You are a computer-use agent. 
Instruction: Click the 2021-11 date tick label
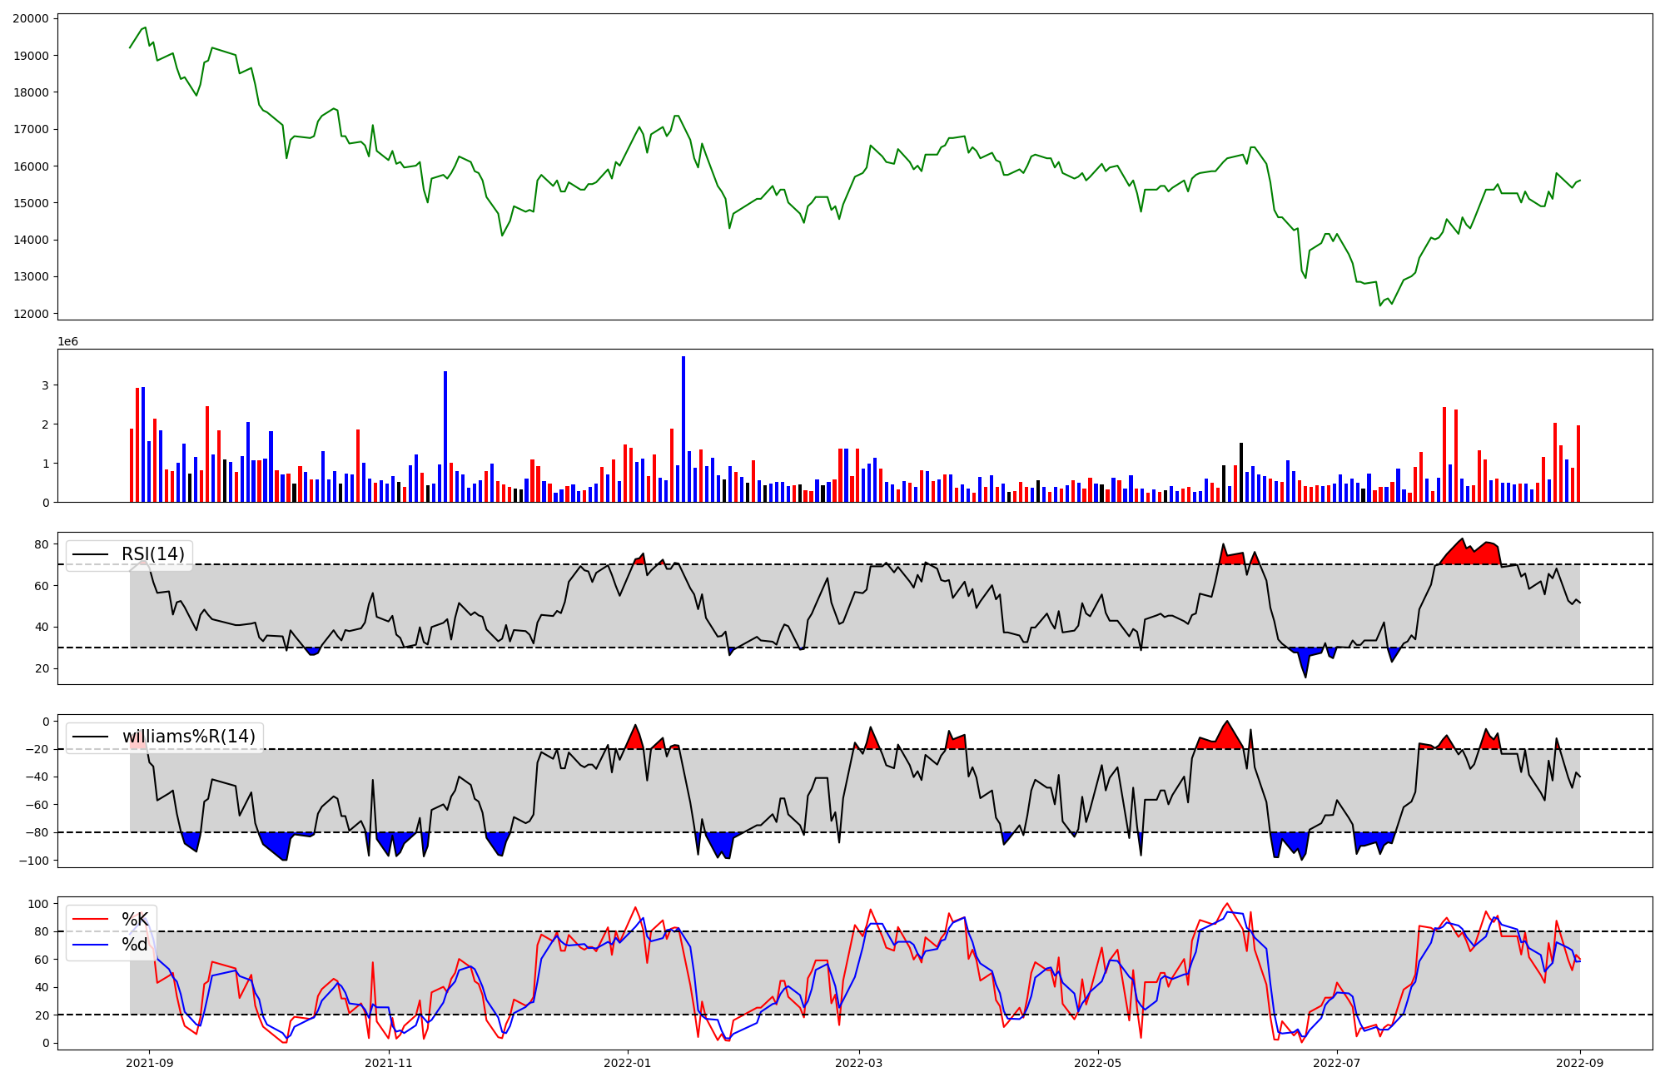[x=389, y=1063]
